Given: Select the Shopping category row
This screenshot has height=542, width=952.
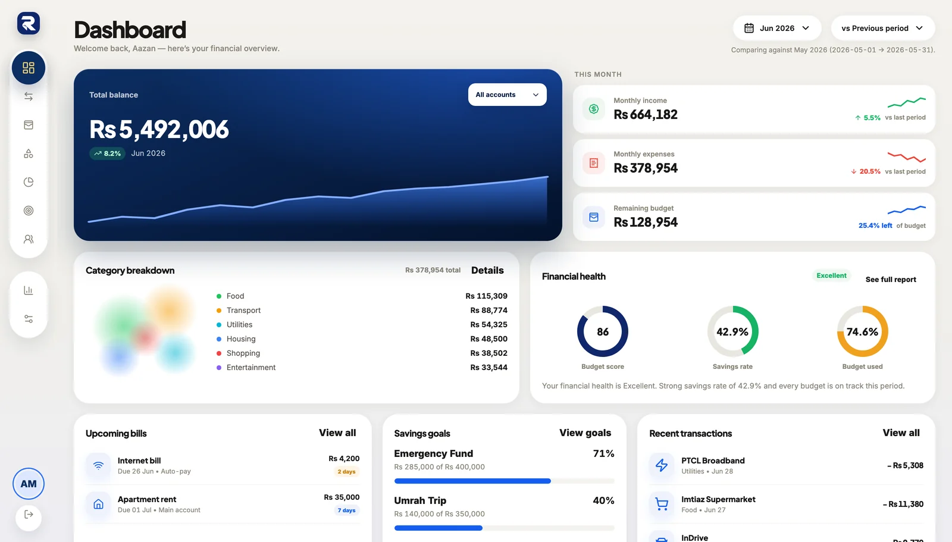Looking at the screenshot, I should pyautogui.click(x=362, y=353).
